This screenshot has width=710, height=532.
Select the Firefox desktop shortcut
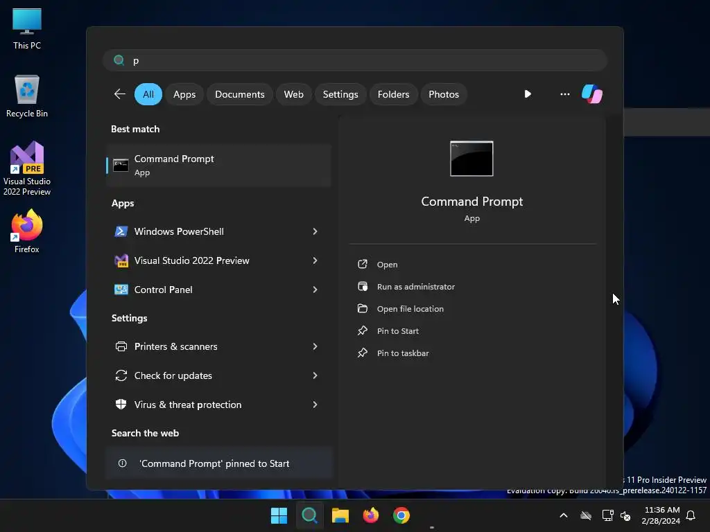27,231
